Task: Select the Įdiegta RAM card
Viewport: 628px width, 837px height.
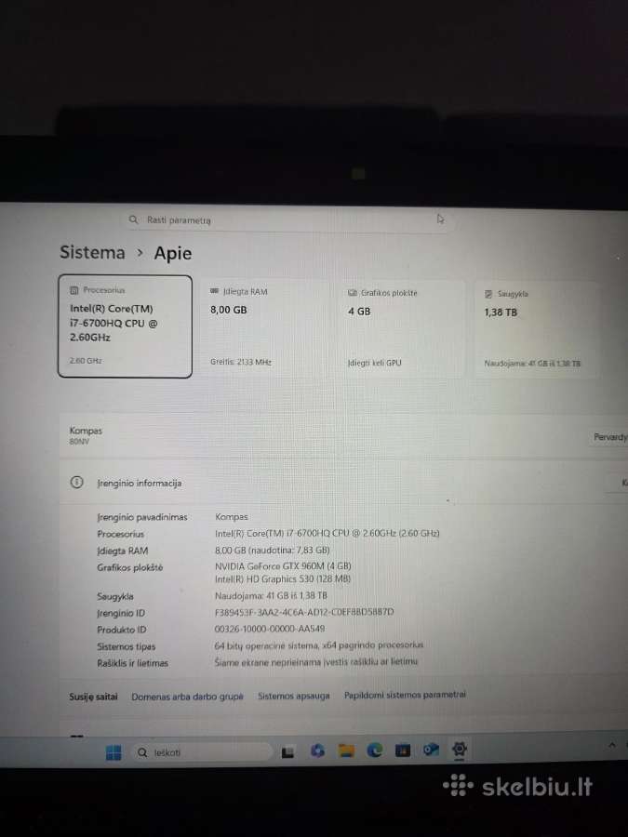Action: pyautogui.click(x=264, y=327)
